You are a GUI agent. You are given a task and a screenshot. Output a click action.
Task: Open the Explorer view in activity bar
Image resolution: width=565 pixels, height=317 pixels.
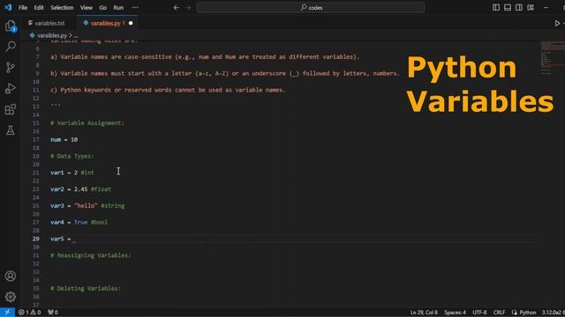click(x=11, y=26)
